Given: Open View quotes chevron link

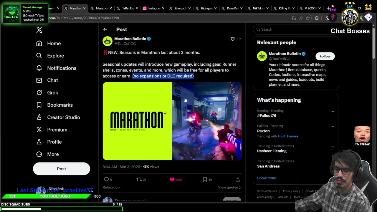Looking at the screenshot, I should [229, 187].
